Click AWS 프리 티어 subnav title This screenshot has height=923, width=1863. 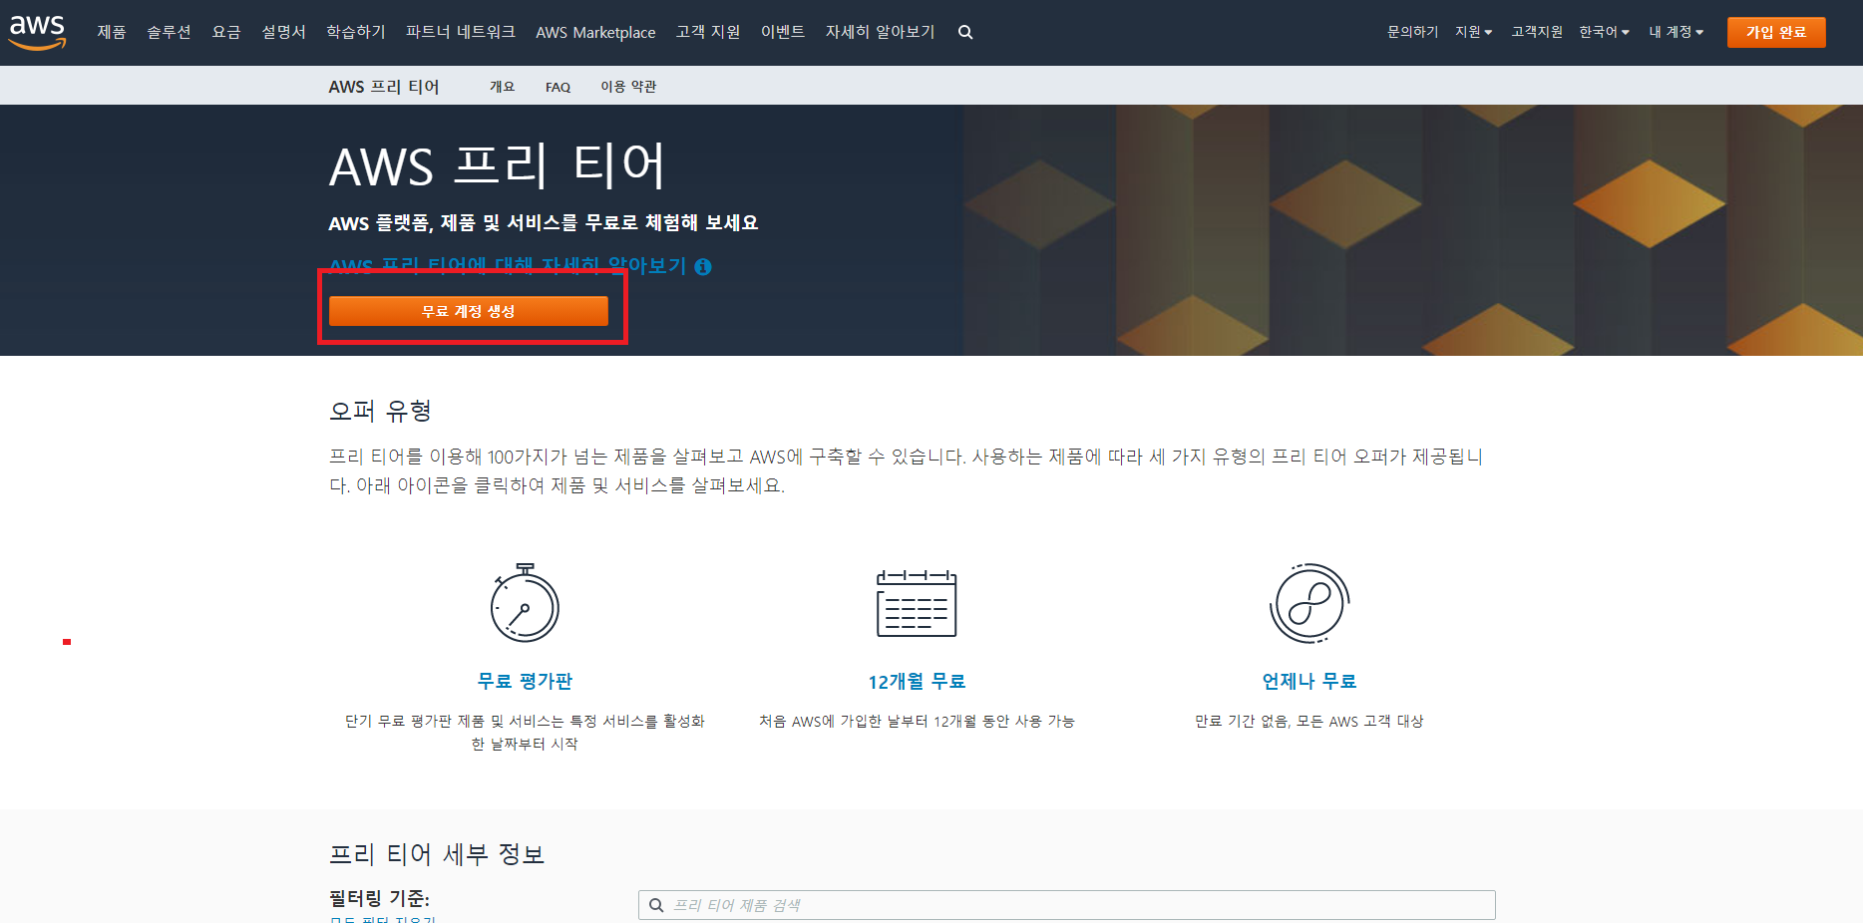click(x=384, y=87)
